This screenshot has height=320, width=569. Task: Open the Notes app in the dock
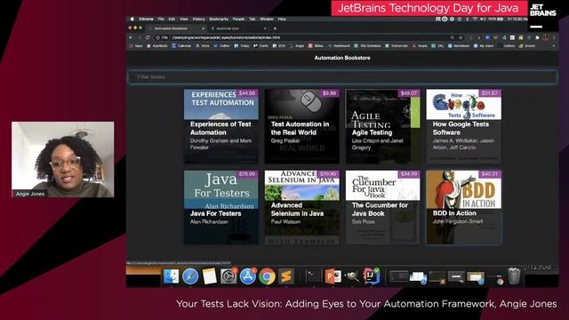(x=210, y=276)
